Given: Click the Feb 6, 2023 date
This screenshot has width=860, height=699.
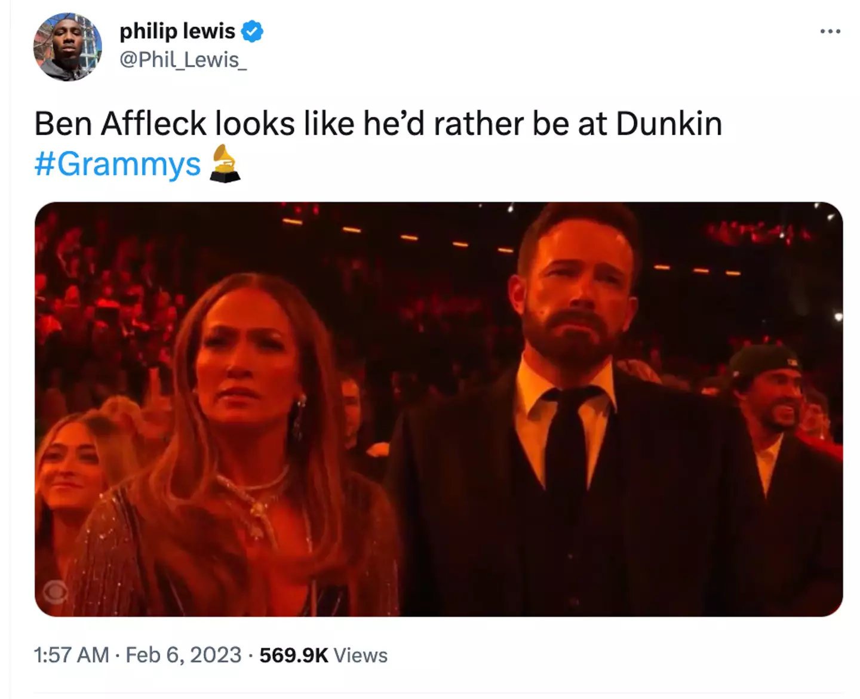Looking at the screenshot, I should [183, 655].
